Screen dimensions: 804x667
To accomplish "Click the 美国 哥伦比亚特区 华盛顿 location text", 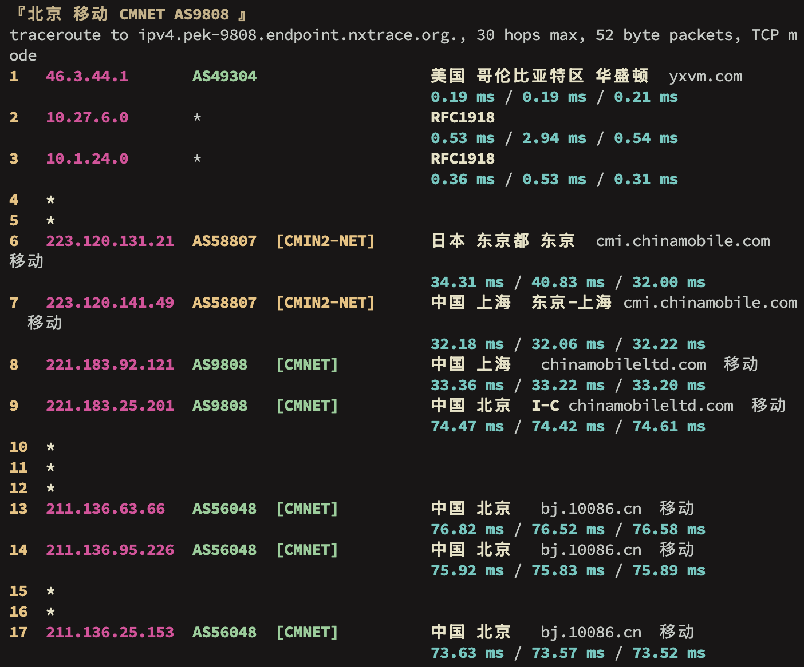I will tap(539, 76).
